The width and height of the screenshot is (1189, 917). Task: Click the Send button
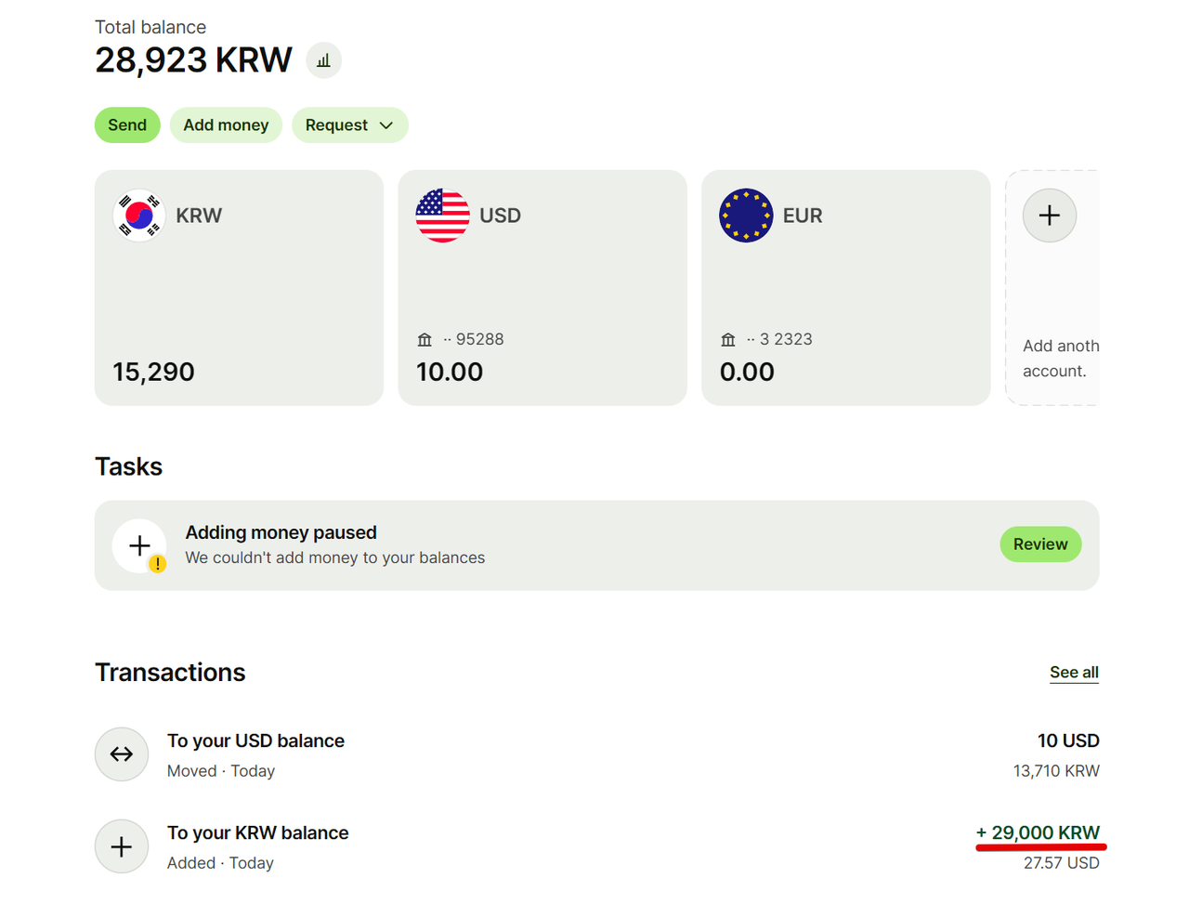click(x=127, y=125)
